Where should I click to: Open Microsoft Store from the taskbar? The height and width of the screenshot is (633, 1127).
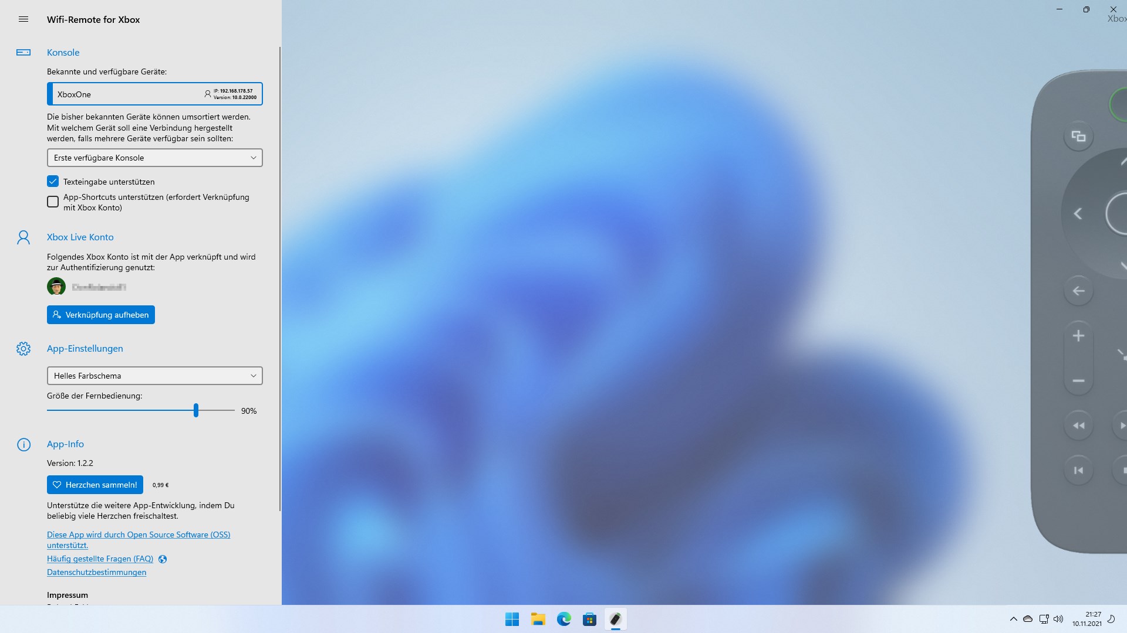[589, 619]
